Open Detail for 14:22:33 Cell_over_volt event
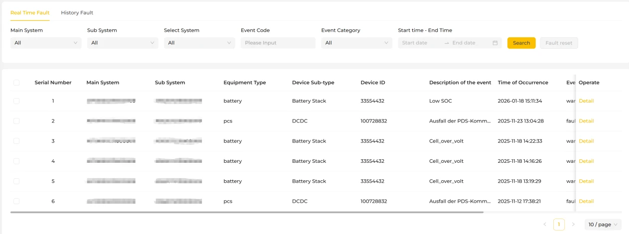This screenshot has height=234, width=629. coord(586,141)
